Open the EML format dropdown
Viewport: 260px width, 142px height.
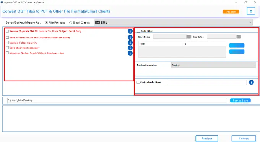tap(173, 22)
